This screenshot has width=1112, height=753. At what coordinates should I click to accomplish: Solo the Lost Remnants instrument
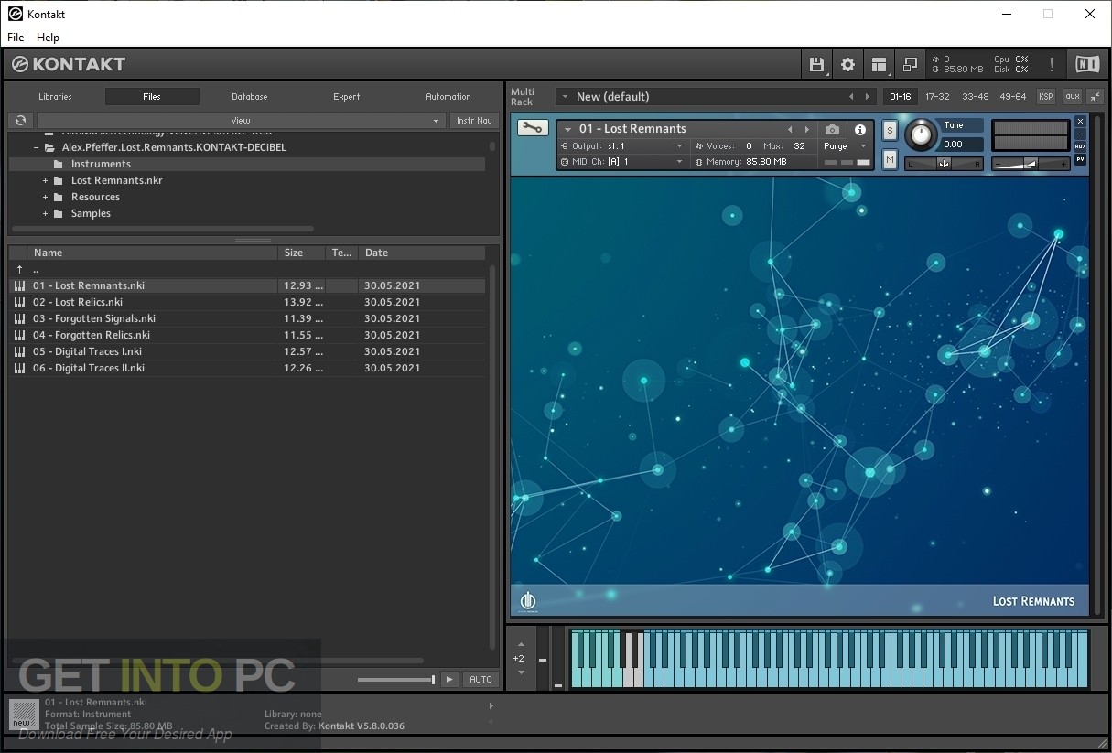[890, 131]
